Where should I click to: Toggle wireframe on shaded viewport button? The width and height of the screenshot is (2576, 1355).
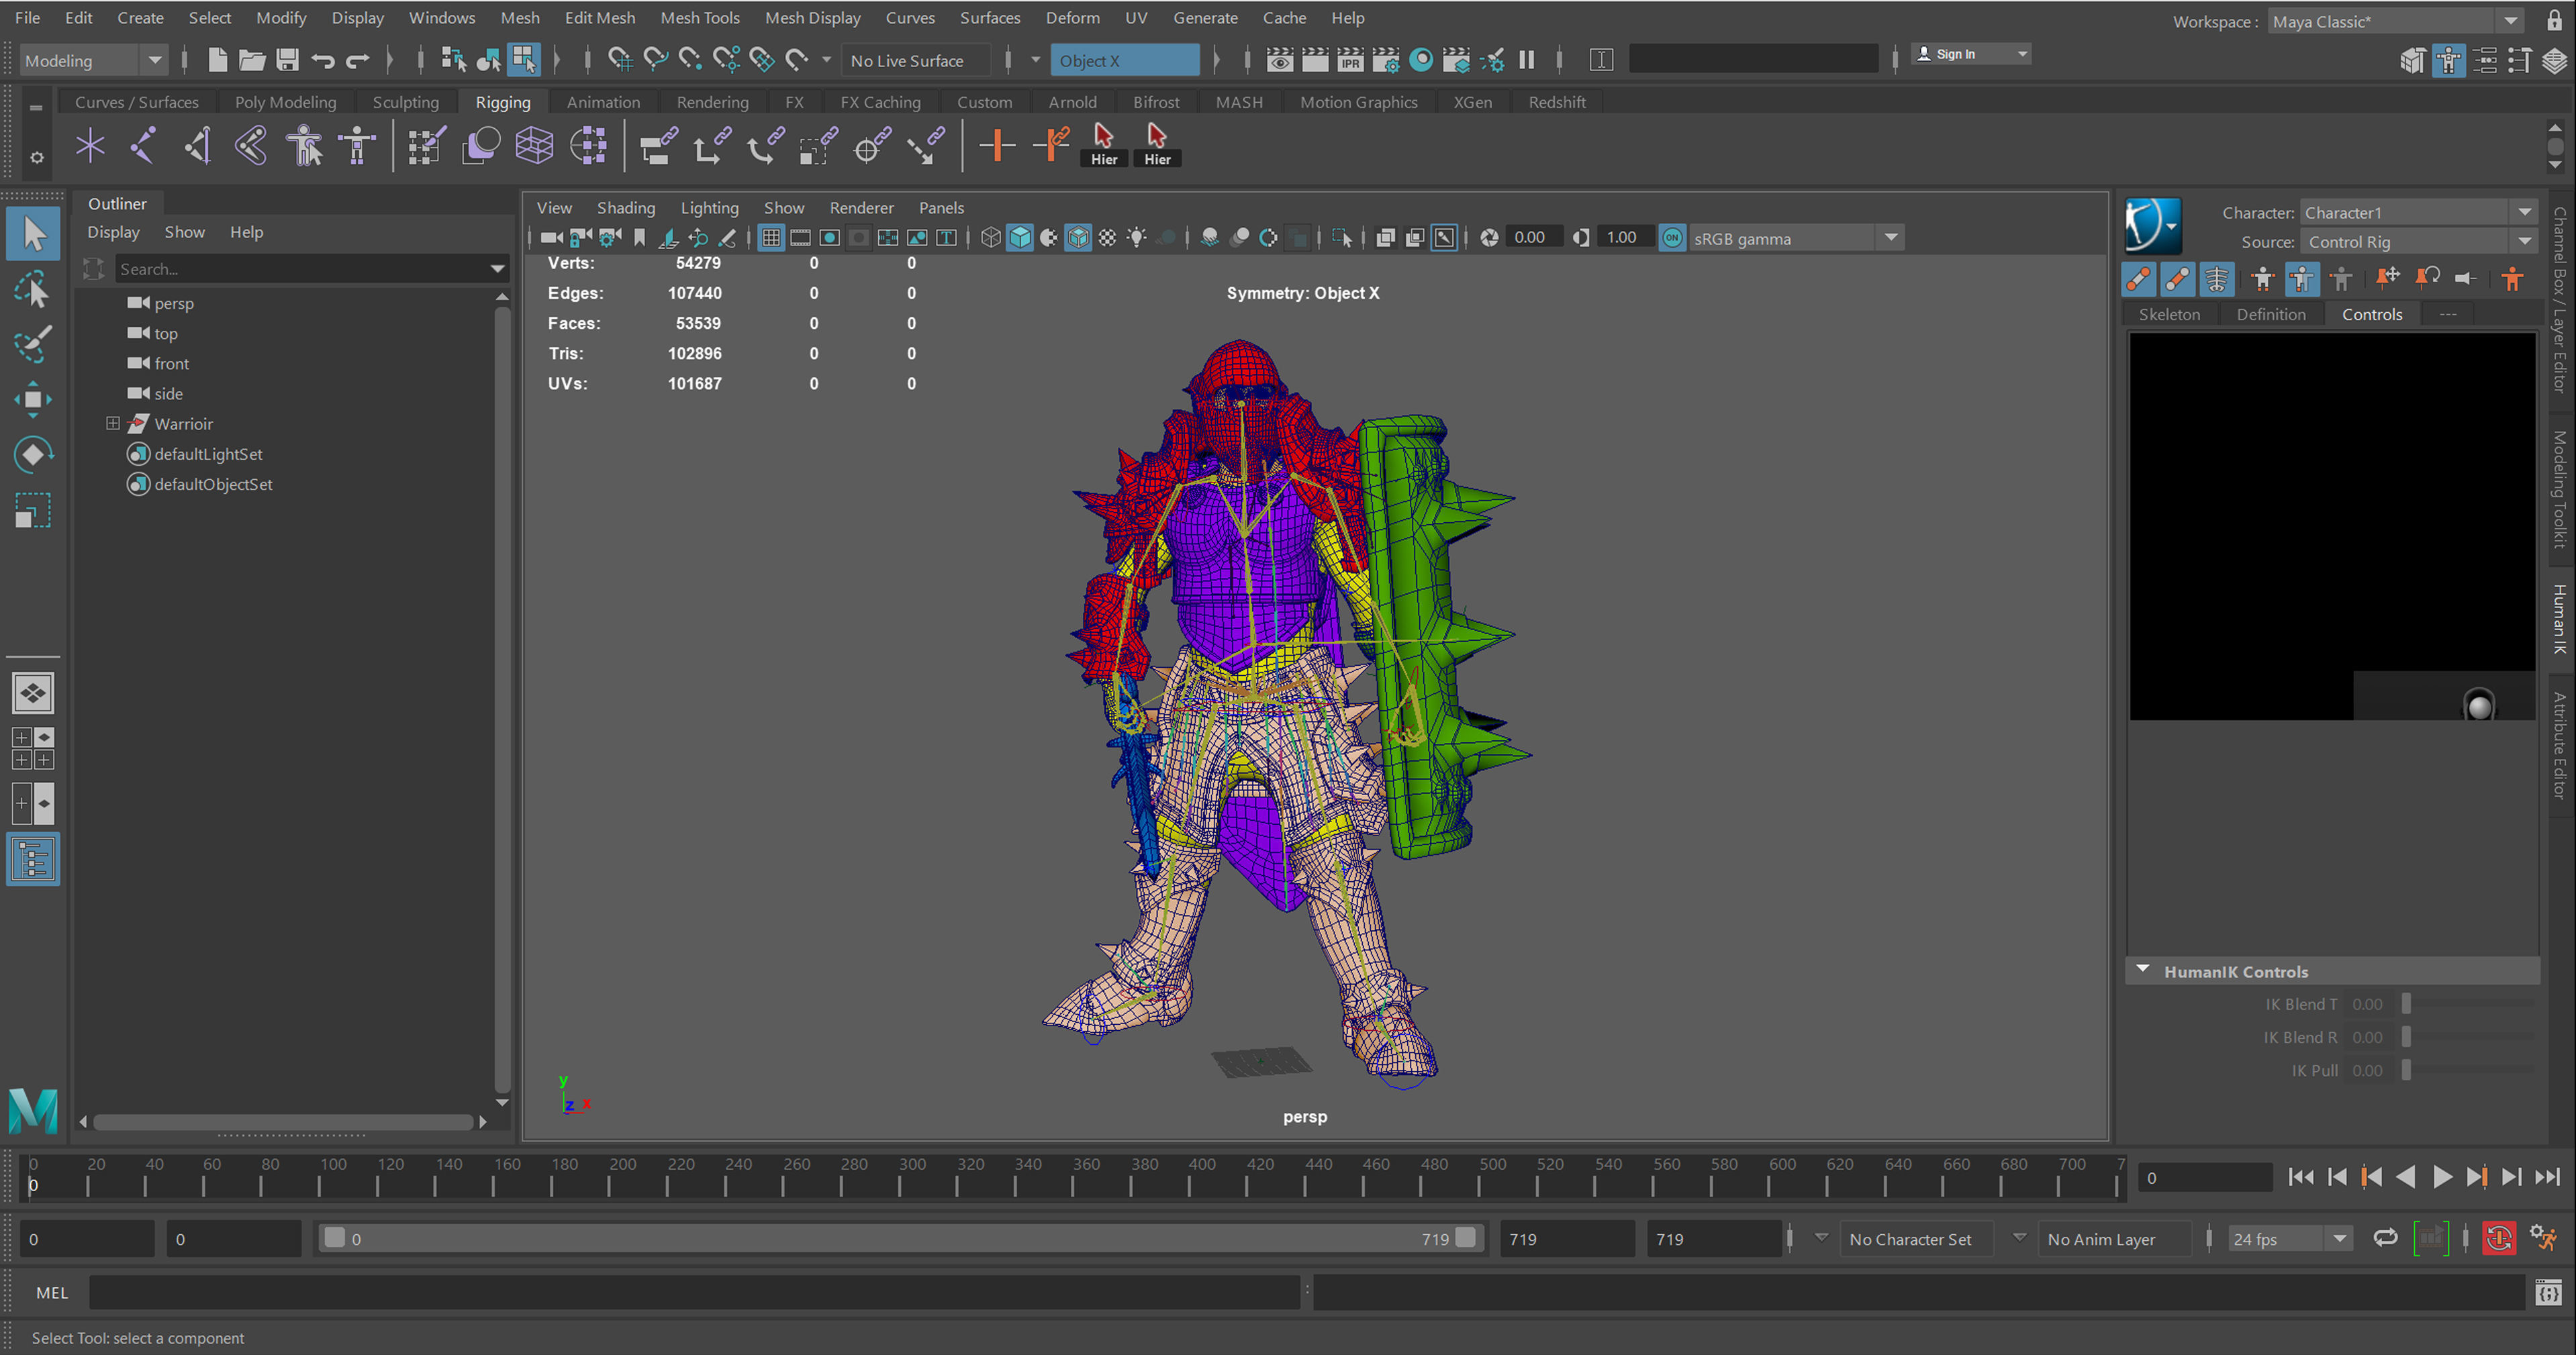point(1078,238)
